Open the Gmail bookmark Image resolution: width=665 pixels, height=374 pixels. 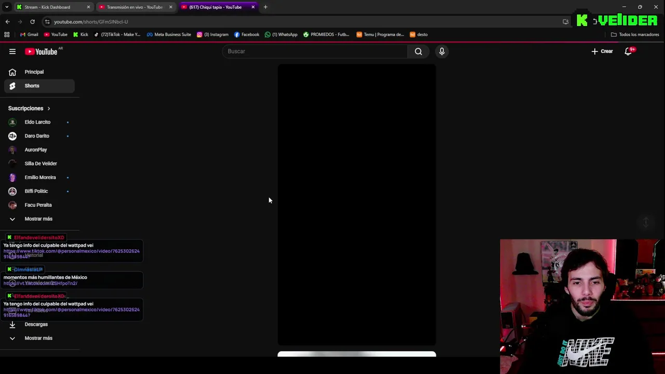tap(29, 35)
